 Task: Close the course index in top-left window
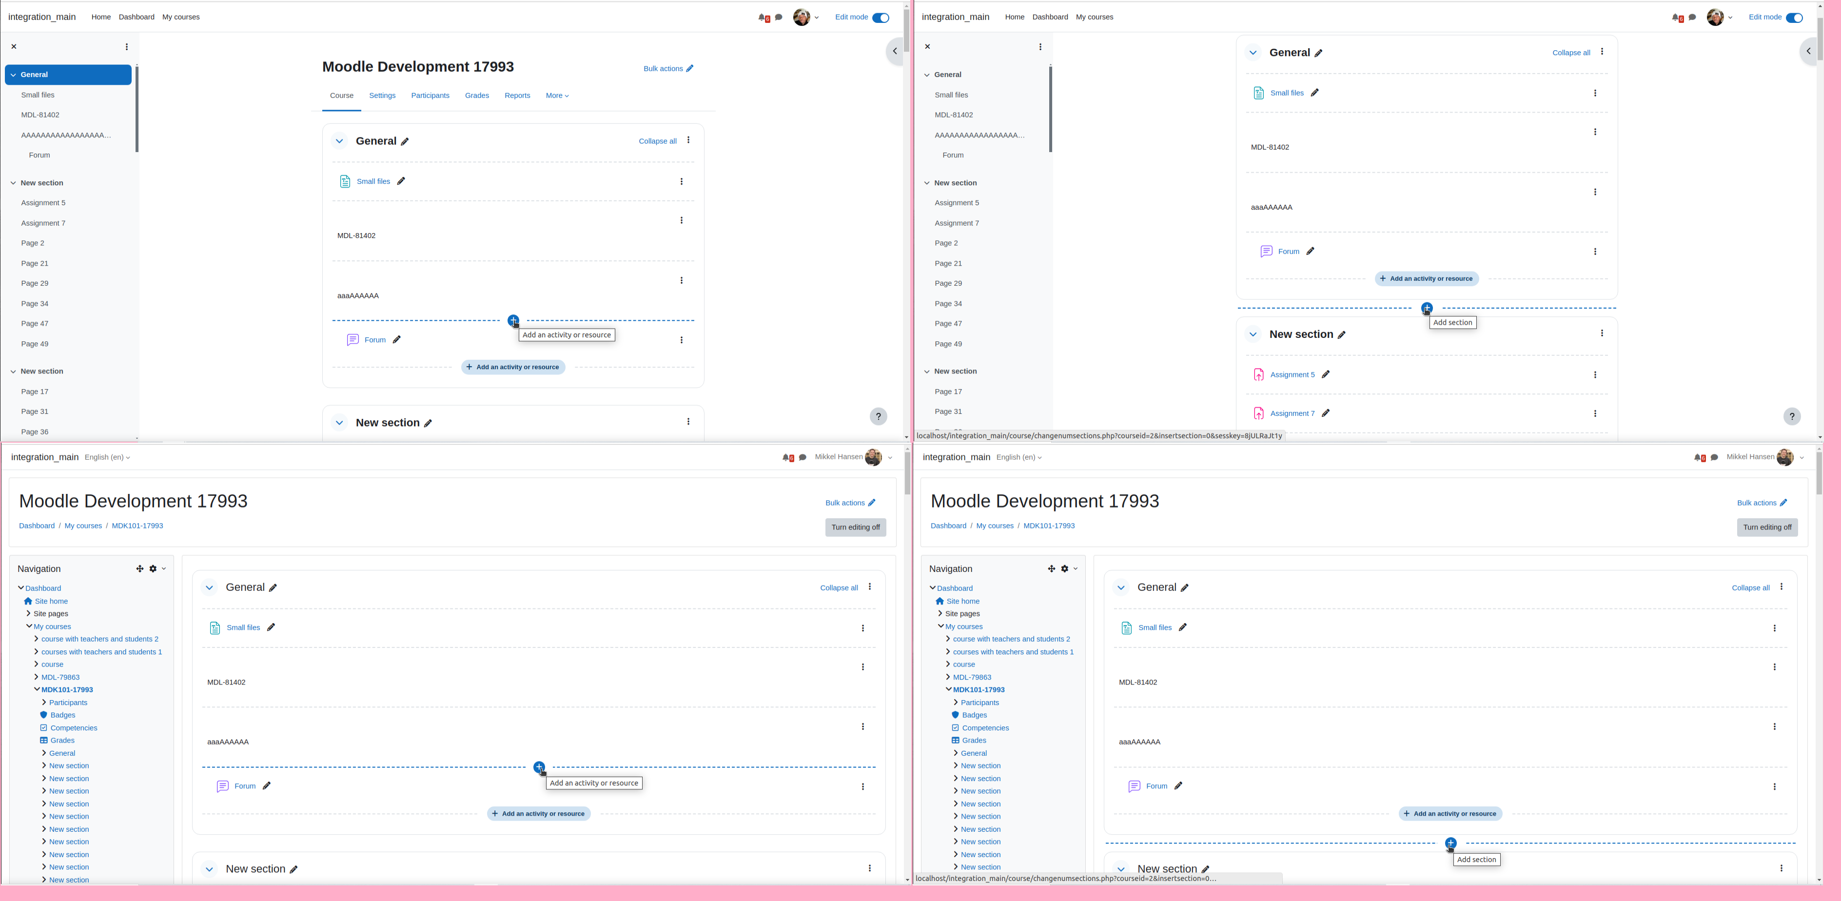click(x=14, y=46)
